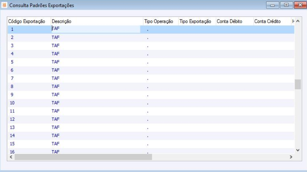
Task: Click the horizontal scrollbar thumb
Action: pyautogui.click(x=83, y=157)
